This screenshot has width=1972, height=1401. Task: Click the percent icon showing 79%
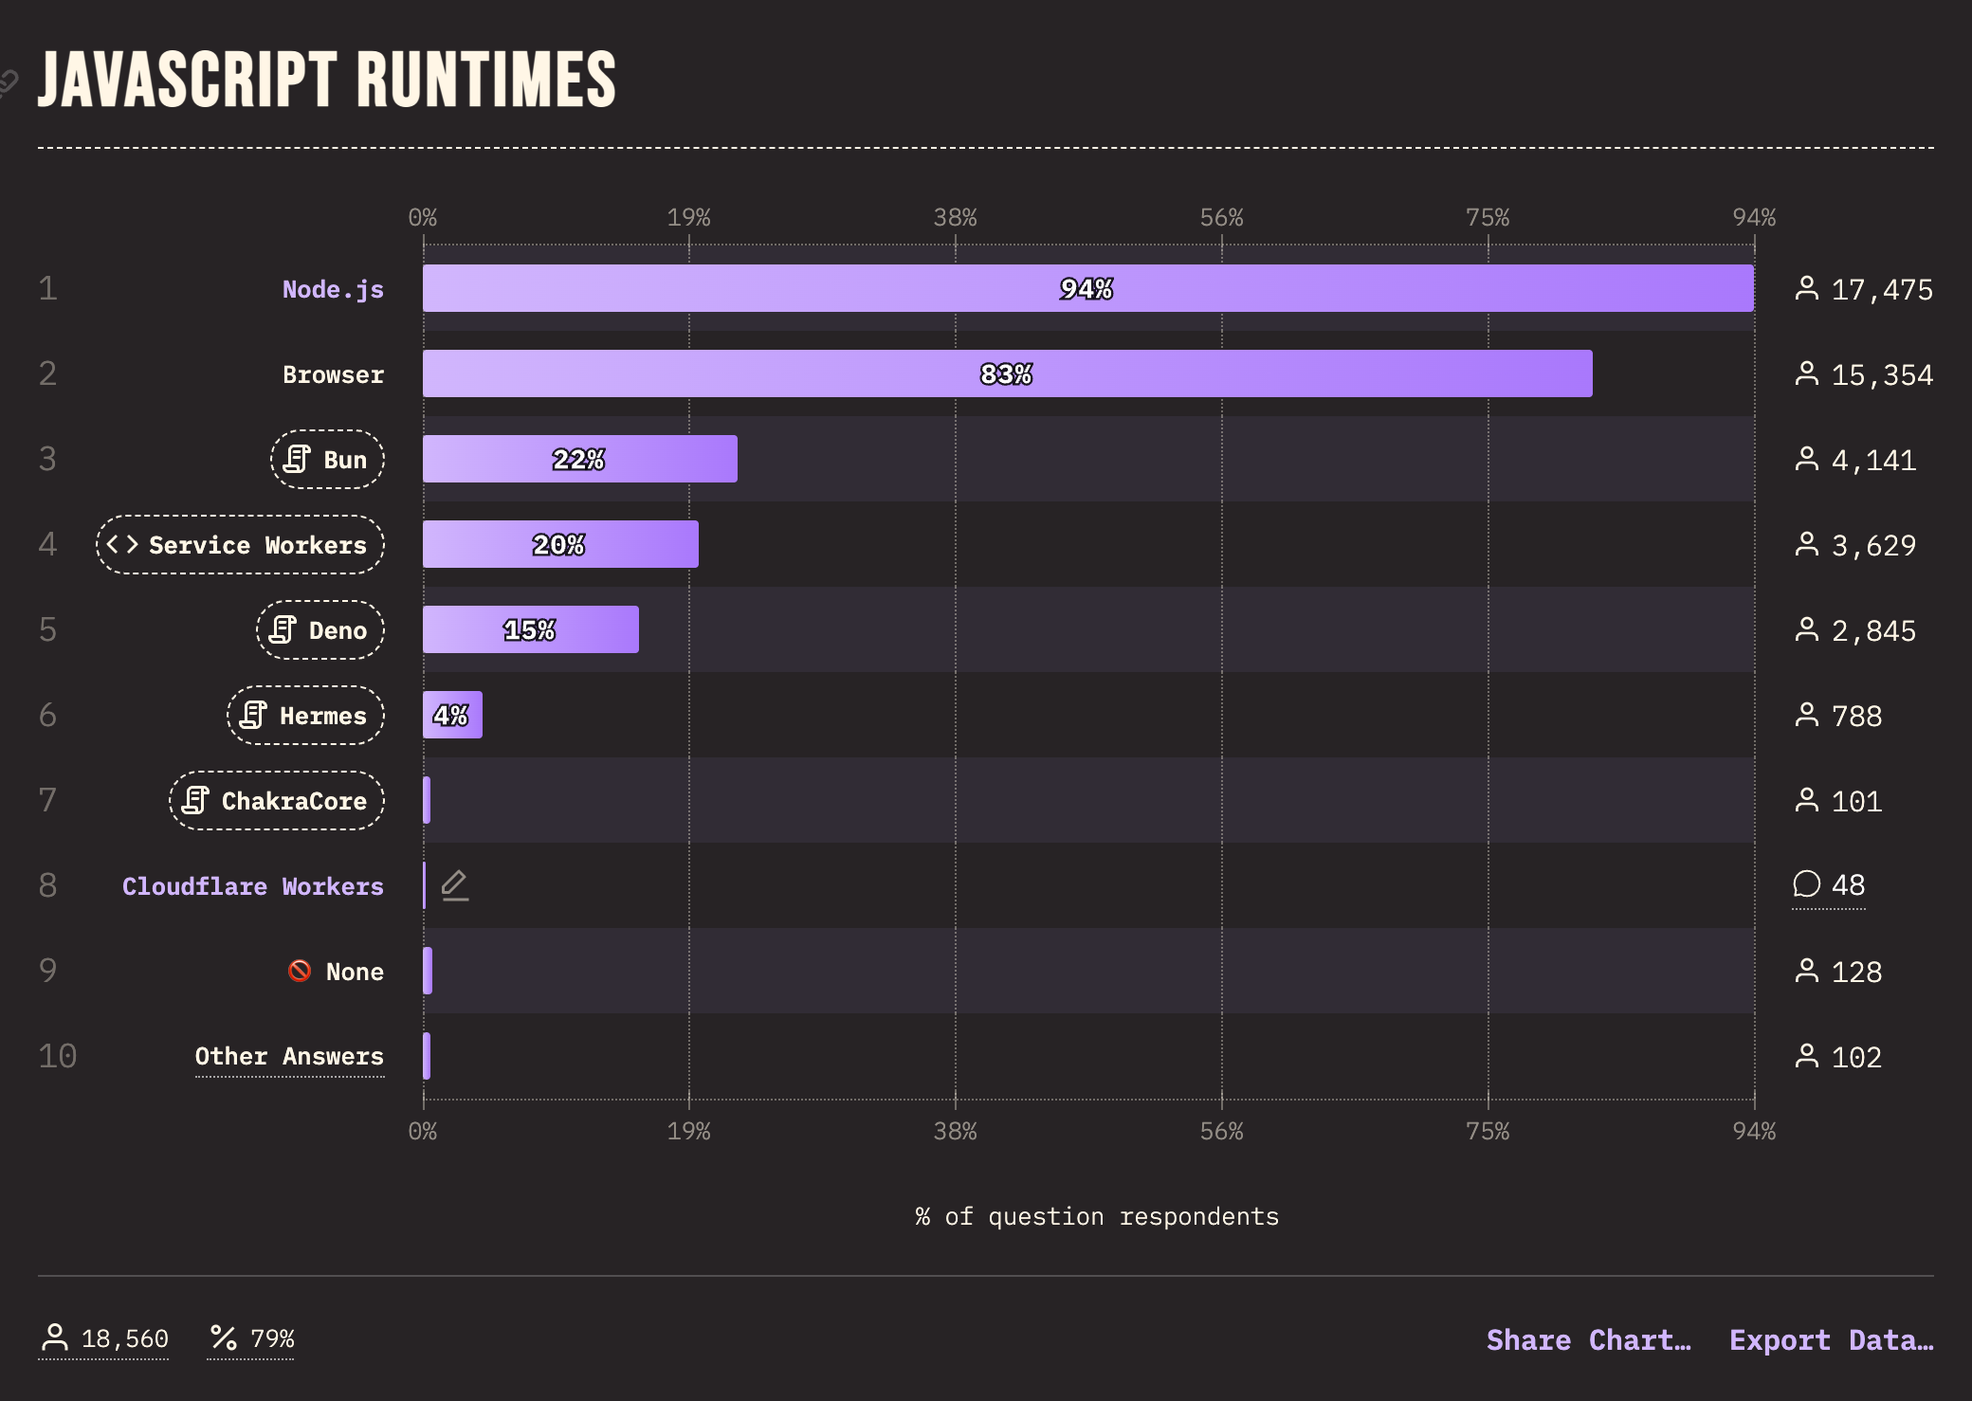click(x=224, y=1338)
